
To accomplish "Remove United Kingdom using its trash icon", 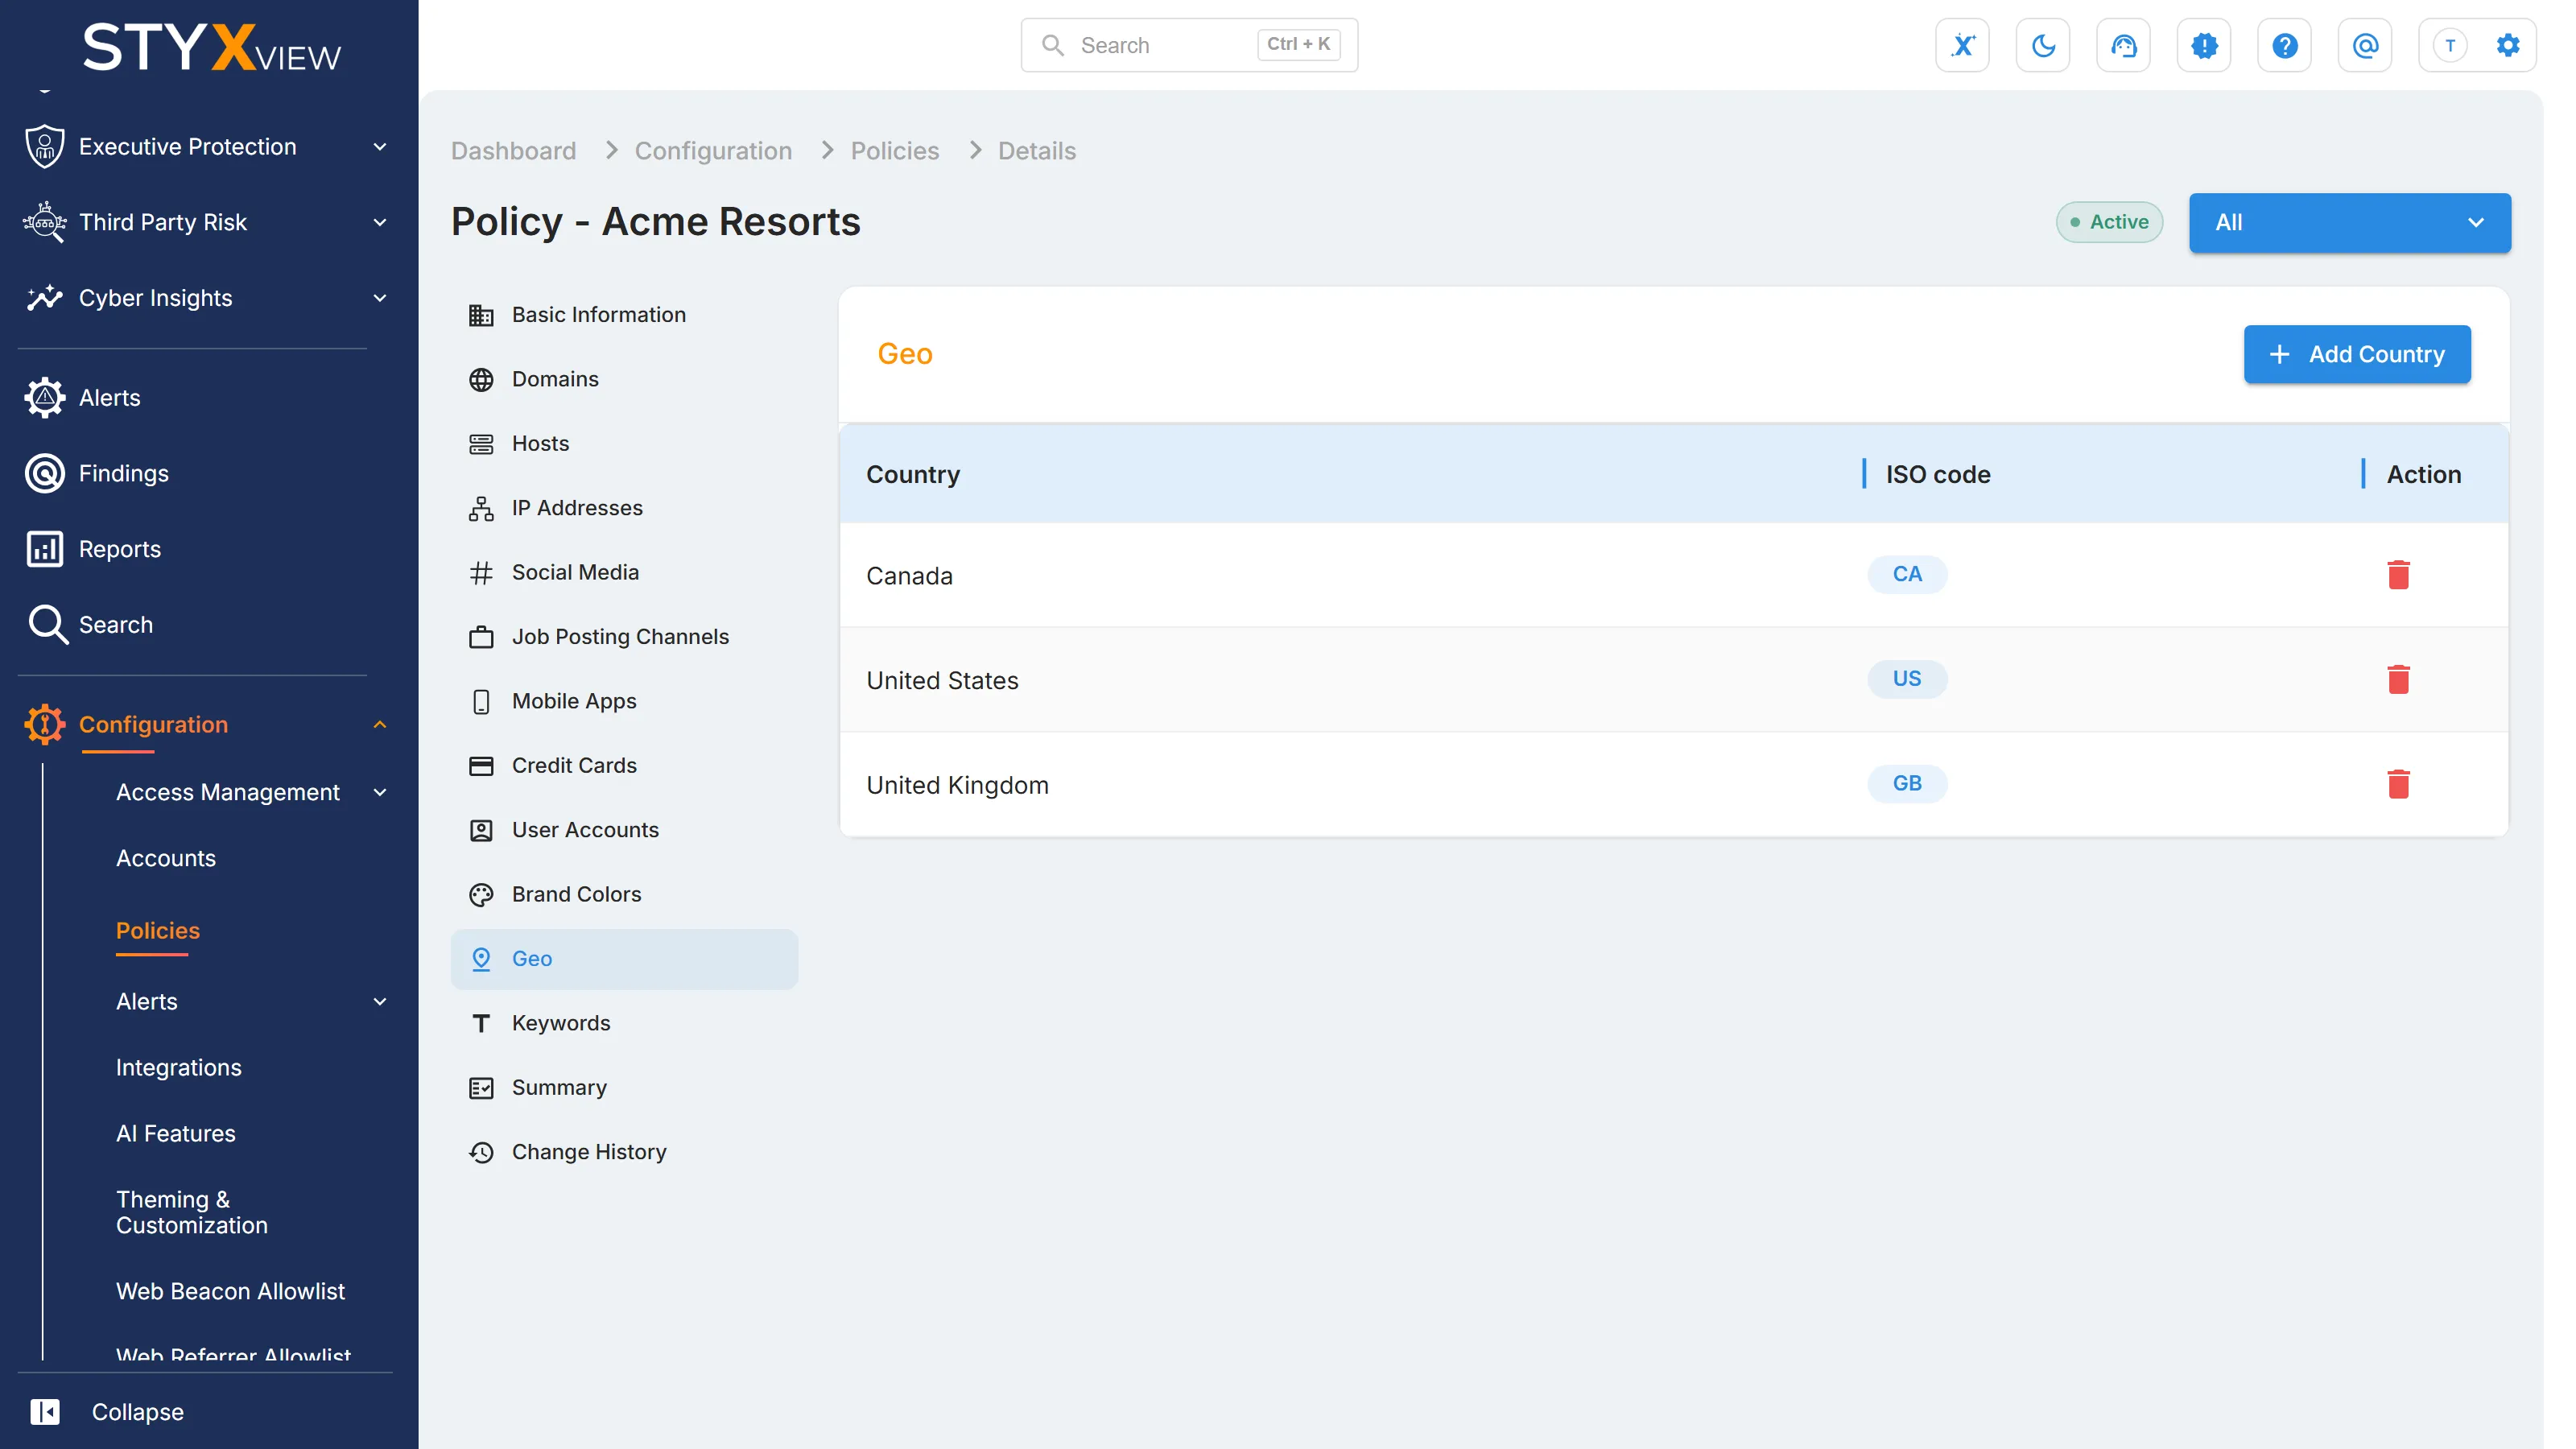I will (x=2398, y=784).
